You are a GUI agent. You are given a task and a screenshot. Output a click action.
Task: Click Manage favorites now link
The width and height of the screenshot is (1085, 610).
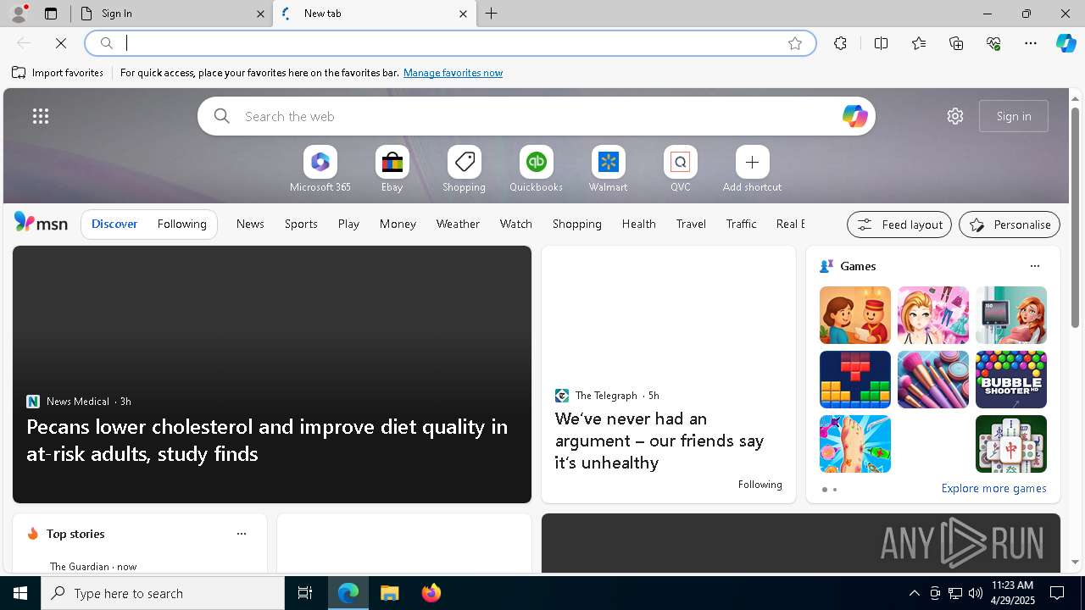point(453,73)
